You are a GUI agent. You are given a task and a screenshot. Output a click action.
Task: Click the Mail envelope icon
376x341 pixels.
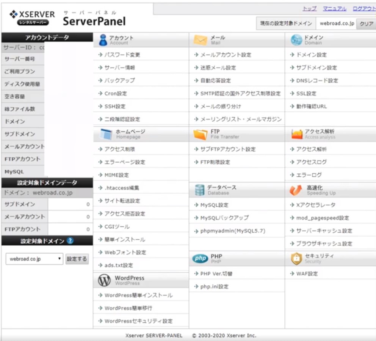[200, 40]
